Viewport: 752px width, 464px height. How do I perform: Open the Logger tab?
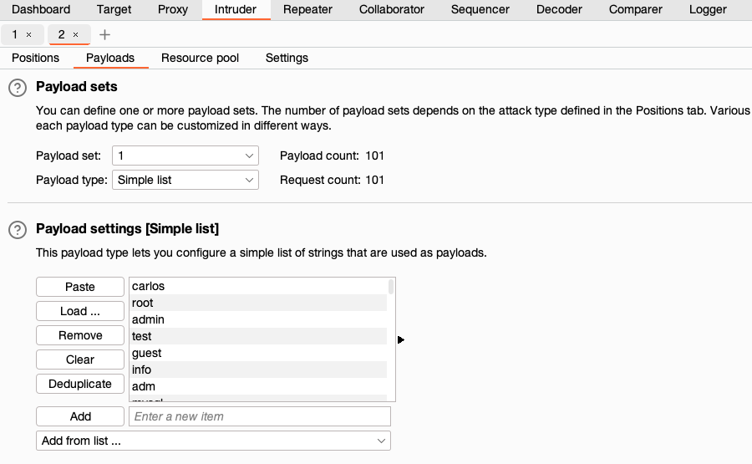pos(708,9)
